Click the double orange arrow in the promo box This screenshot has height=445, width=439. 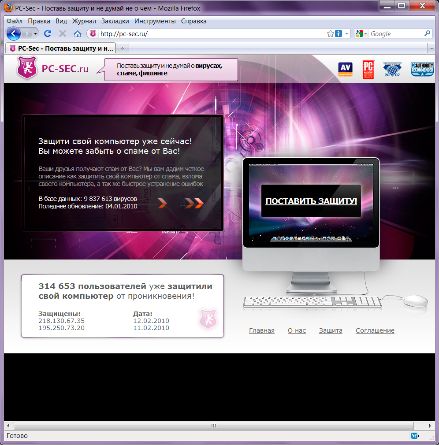point(194,203)
